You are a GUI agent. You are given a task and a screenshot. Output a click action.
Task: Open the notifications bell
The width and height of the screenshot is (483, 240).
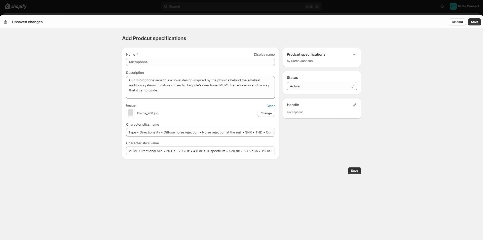[x=442, y=7]
